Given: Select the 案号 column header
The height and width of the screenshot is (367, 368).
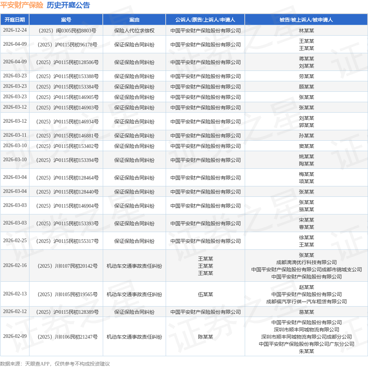Looking at the screenshot, I should [66, 20].
